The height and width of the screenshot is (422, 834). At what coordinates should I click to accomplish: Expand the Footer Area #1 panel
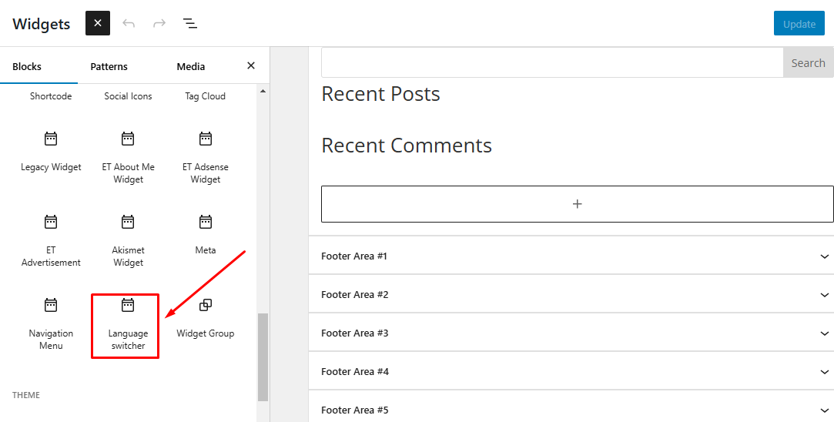coord(571,256)
